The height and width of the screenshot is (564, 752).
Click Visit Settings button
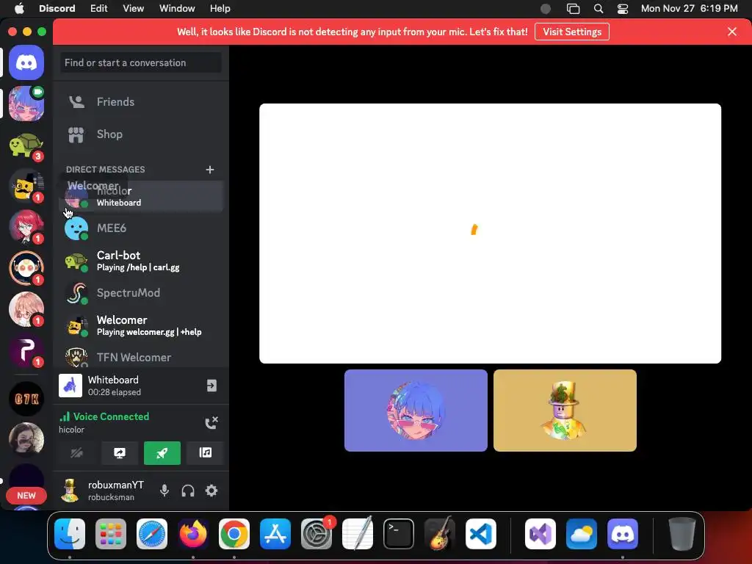[x=571, y=32]
